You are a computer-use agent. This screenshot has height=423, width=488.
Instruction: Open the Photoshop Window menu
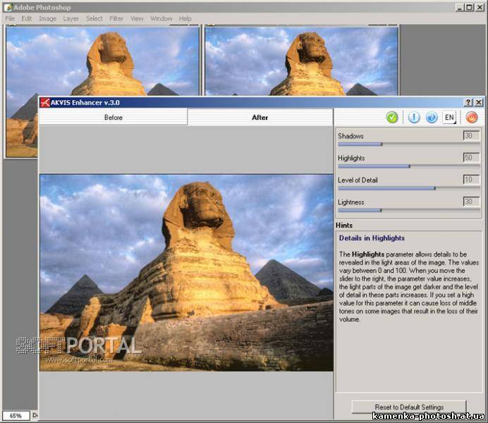point(161,18)
